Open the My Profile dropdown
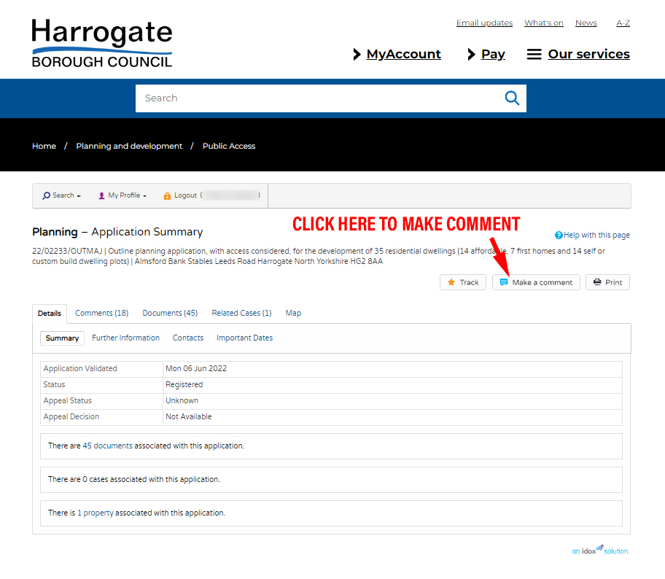Viewport: 665px width, 579px height. coord(122,195)
